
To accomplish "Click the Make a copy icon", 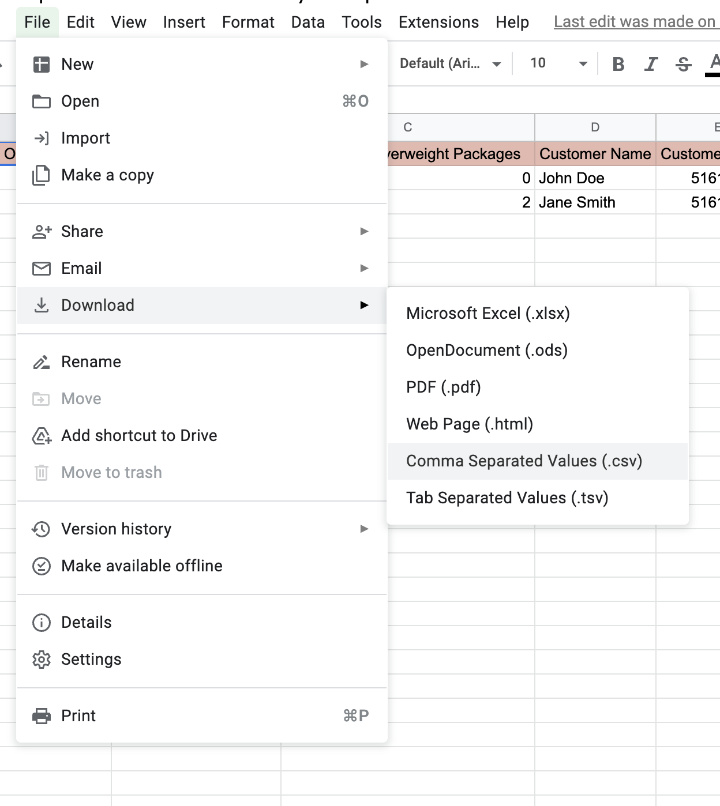I will click(x=42, y=175).
